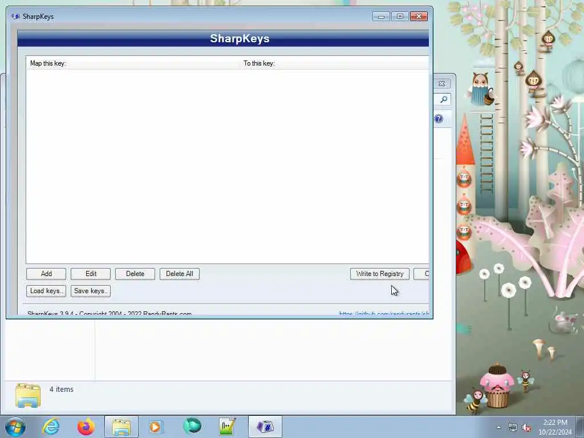Open Explorer help question mark icon

439,119
